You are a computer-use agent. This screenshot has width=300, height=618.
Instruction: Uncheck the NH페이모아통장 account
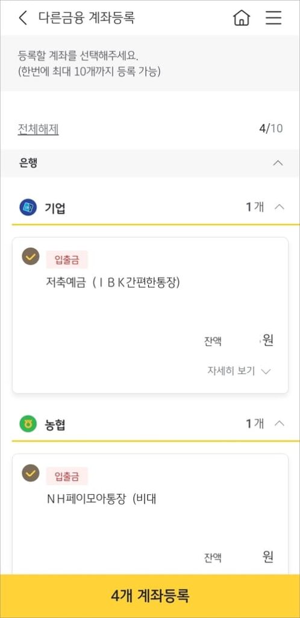point(30,473)
